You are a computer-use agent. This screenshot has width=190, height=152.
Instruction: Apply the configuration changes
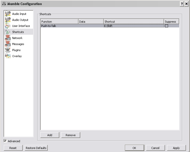pos(176,148)
